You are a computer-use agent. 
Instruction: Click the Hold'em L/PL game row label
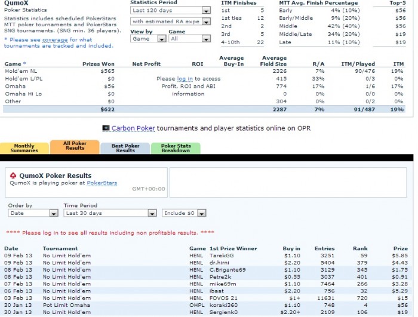23,79
